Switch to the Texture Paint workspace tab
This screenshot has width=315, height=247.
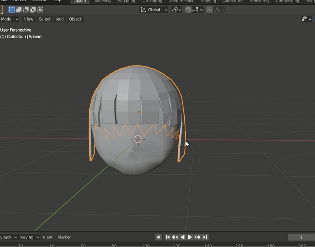click(x=182, y=2)
